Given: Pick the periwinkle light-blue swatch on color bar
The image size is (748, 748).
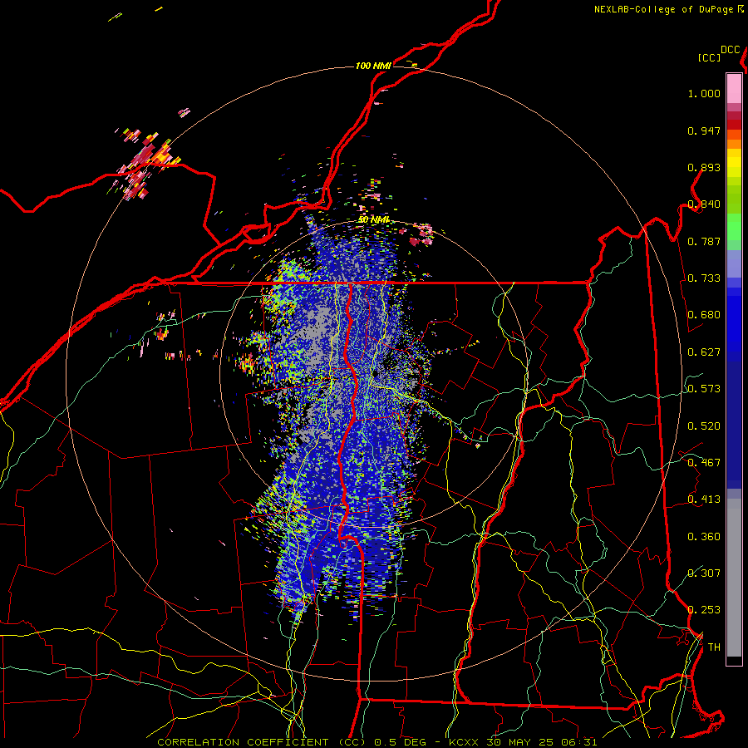Looking at the screenshot, I should coord(734,263).
